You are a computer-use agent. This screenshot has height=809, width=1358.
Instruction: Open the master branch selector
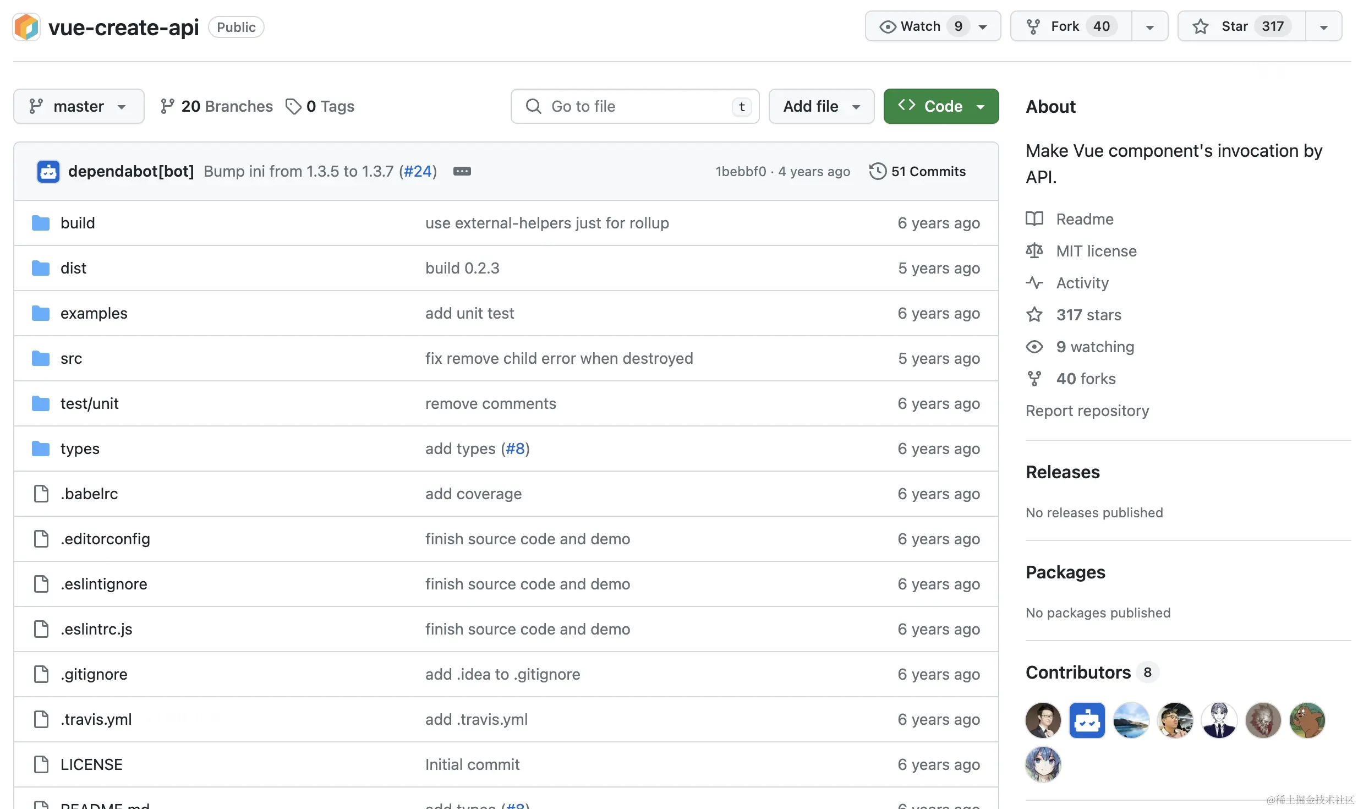79,106
